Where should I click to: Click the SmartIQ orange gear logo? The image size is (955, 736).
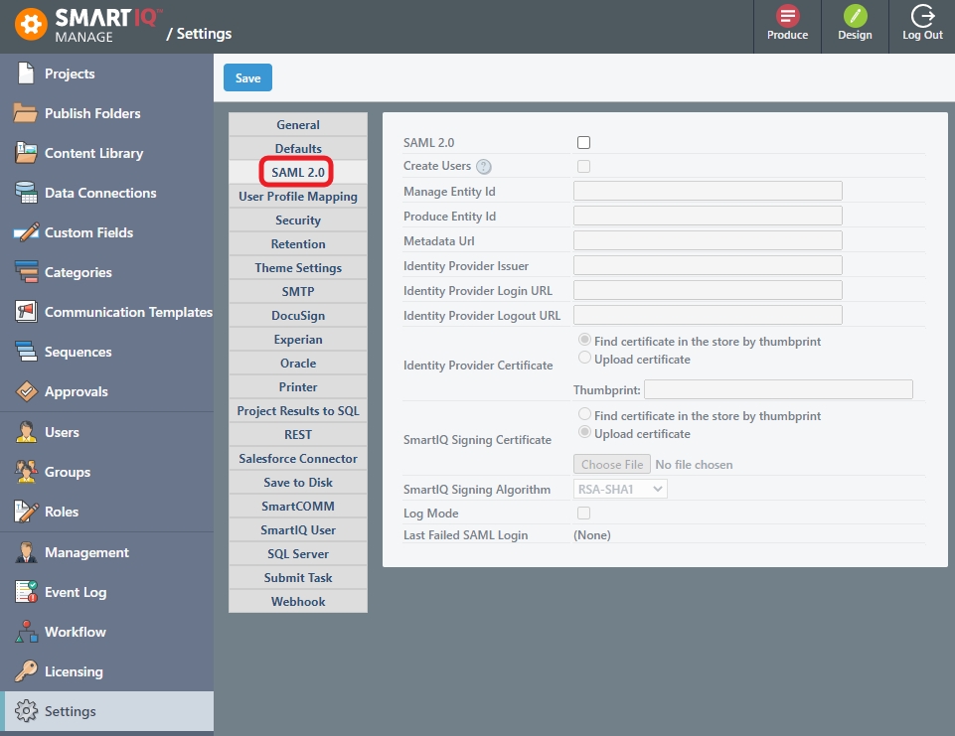[31, 25]
